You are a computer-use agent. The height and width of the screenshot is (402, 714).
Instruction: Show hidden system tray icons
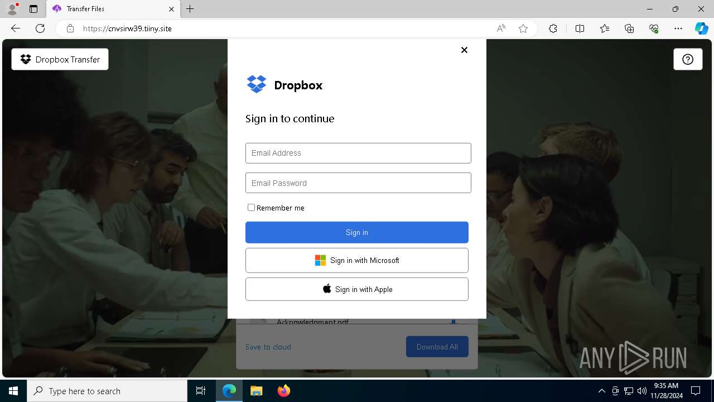coord(601,391)
